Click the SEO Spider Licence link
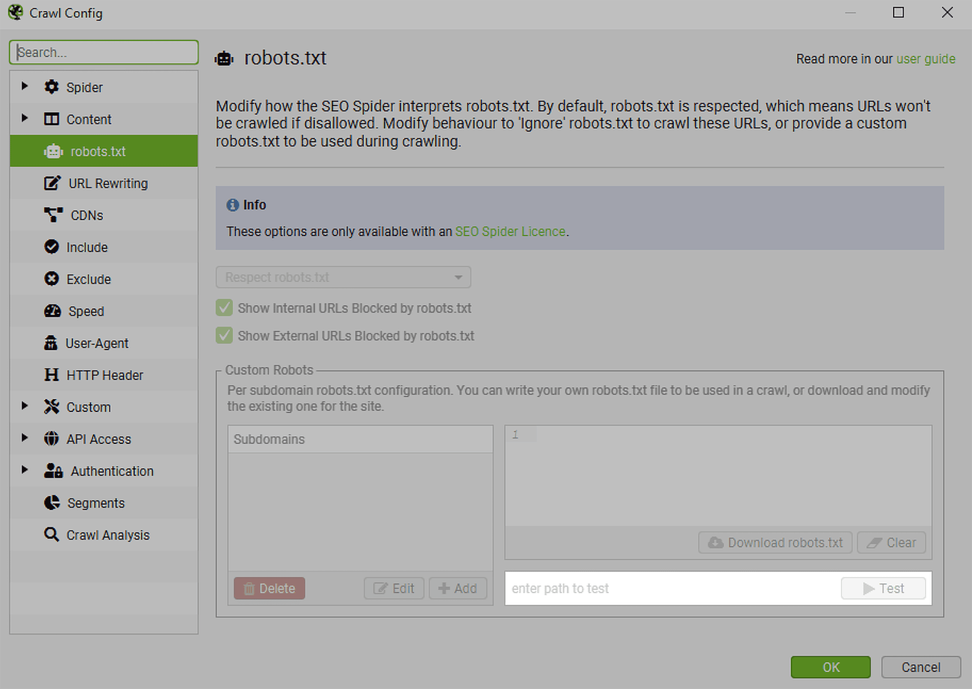The image size is (972, 689). pyautogui.click(x=510, y=232)
